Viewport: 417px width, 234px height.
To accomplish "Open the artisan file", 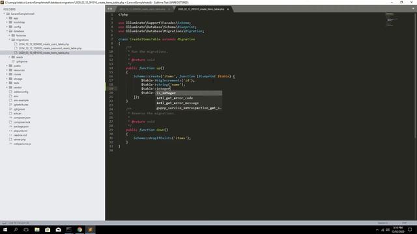I will click(18, 113).
